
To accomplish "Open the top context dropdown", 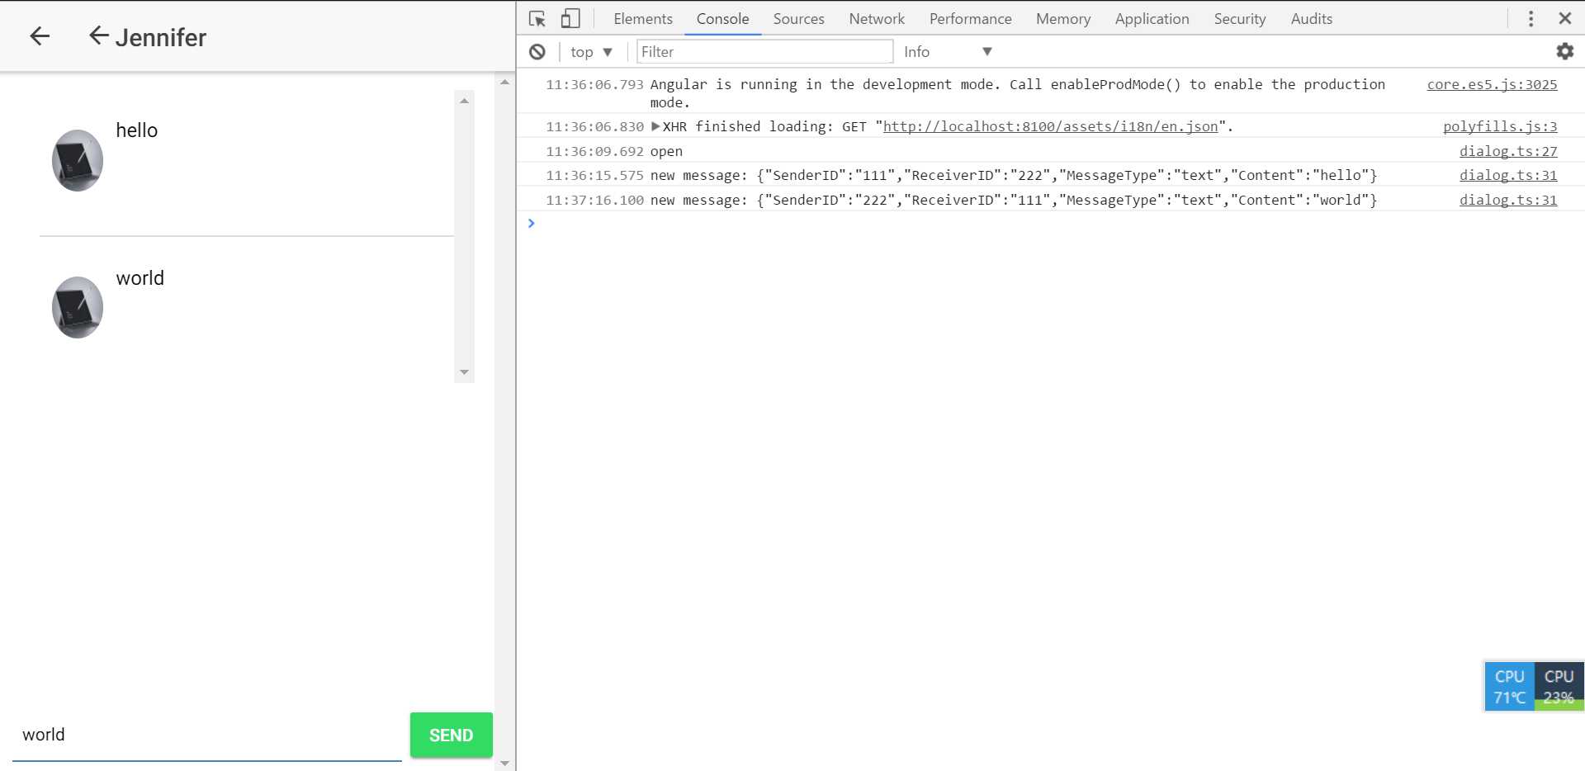I will [591, 51].
